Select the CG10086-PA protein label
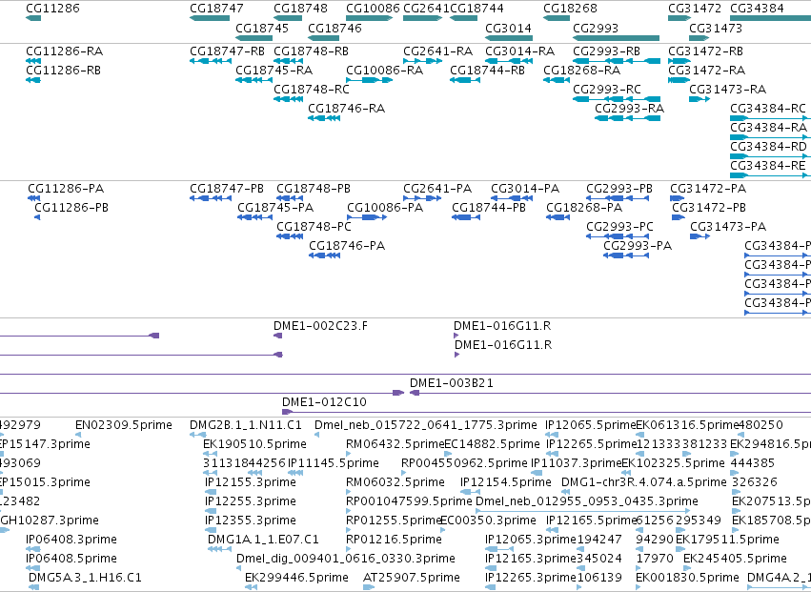The width and height of the screenshot is (811, 592). (x=385, y=208)
